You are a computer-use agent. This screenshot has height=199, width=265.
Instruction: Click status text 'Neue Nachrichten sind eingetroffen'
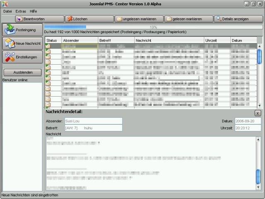click(x=30, y=195)
